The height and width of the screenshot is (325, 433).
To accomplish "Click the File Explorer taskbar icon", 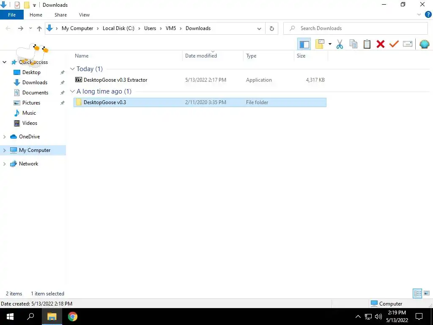I will coord(52,317).
